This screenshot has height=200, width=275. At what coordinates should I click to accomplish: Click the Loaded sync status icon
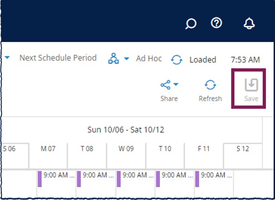(176, 59)
